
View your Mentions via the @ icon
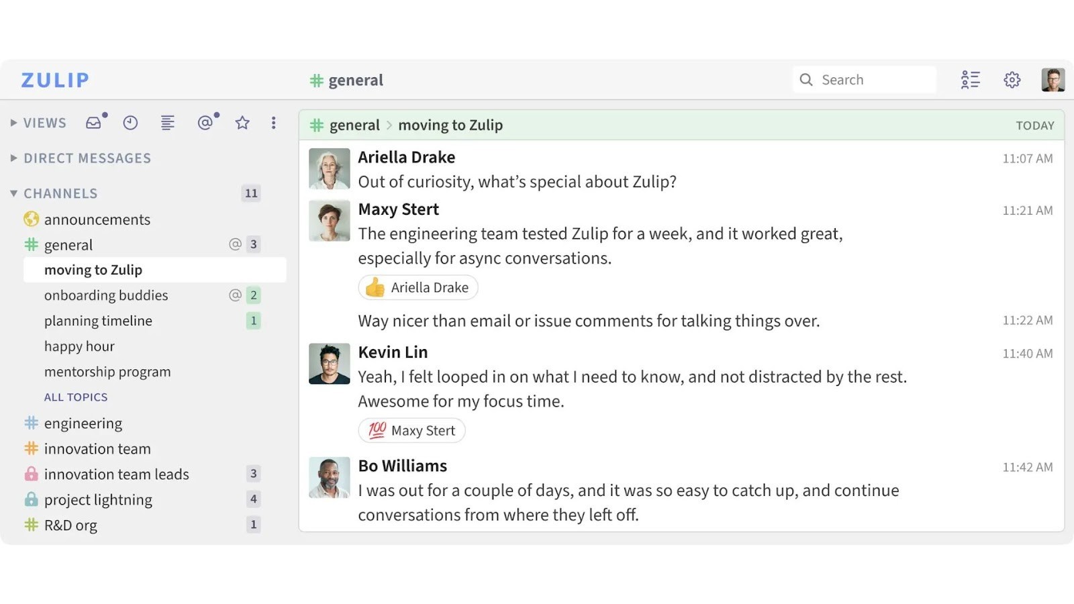tap(205, 122)
